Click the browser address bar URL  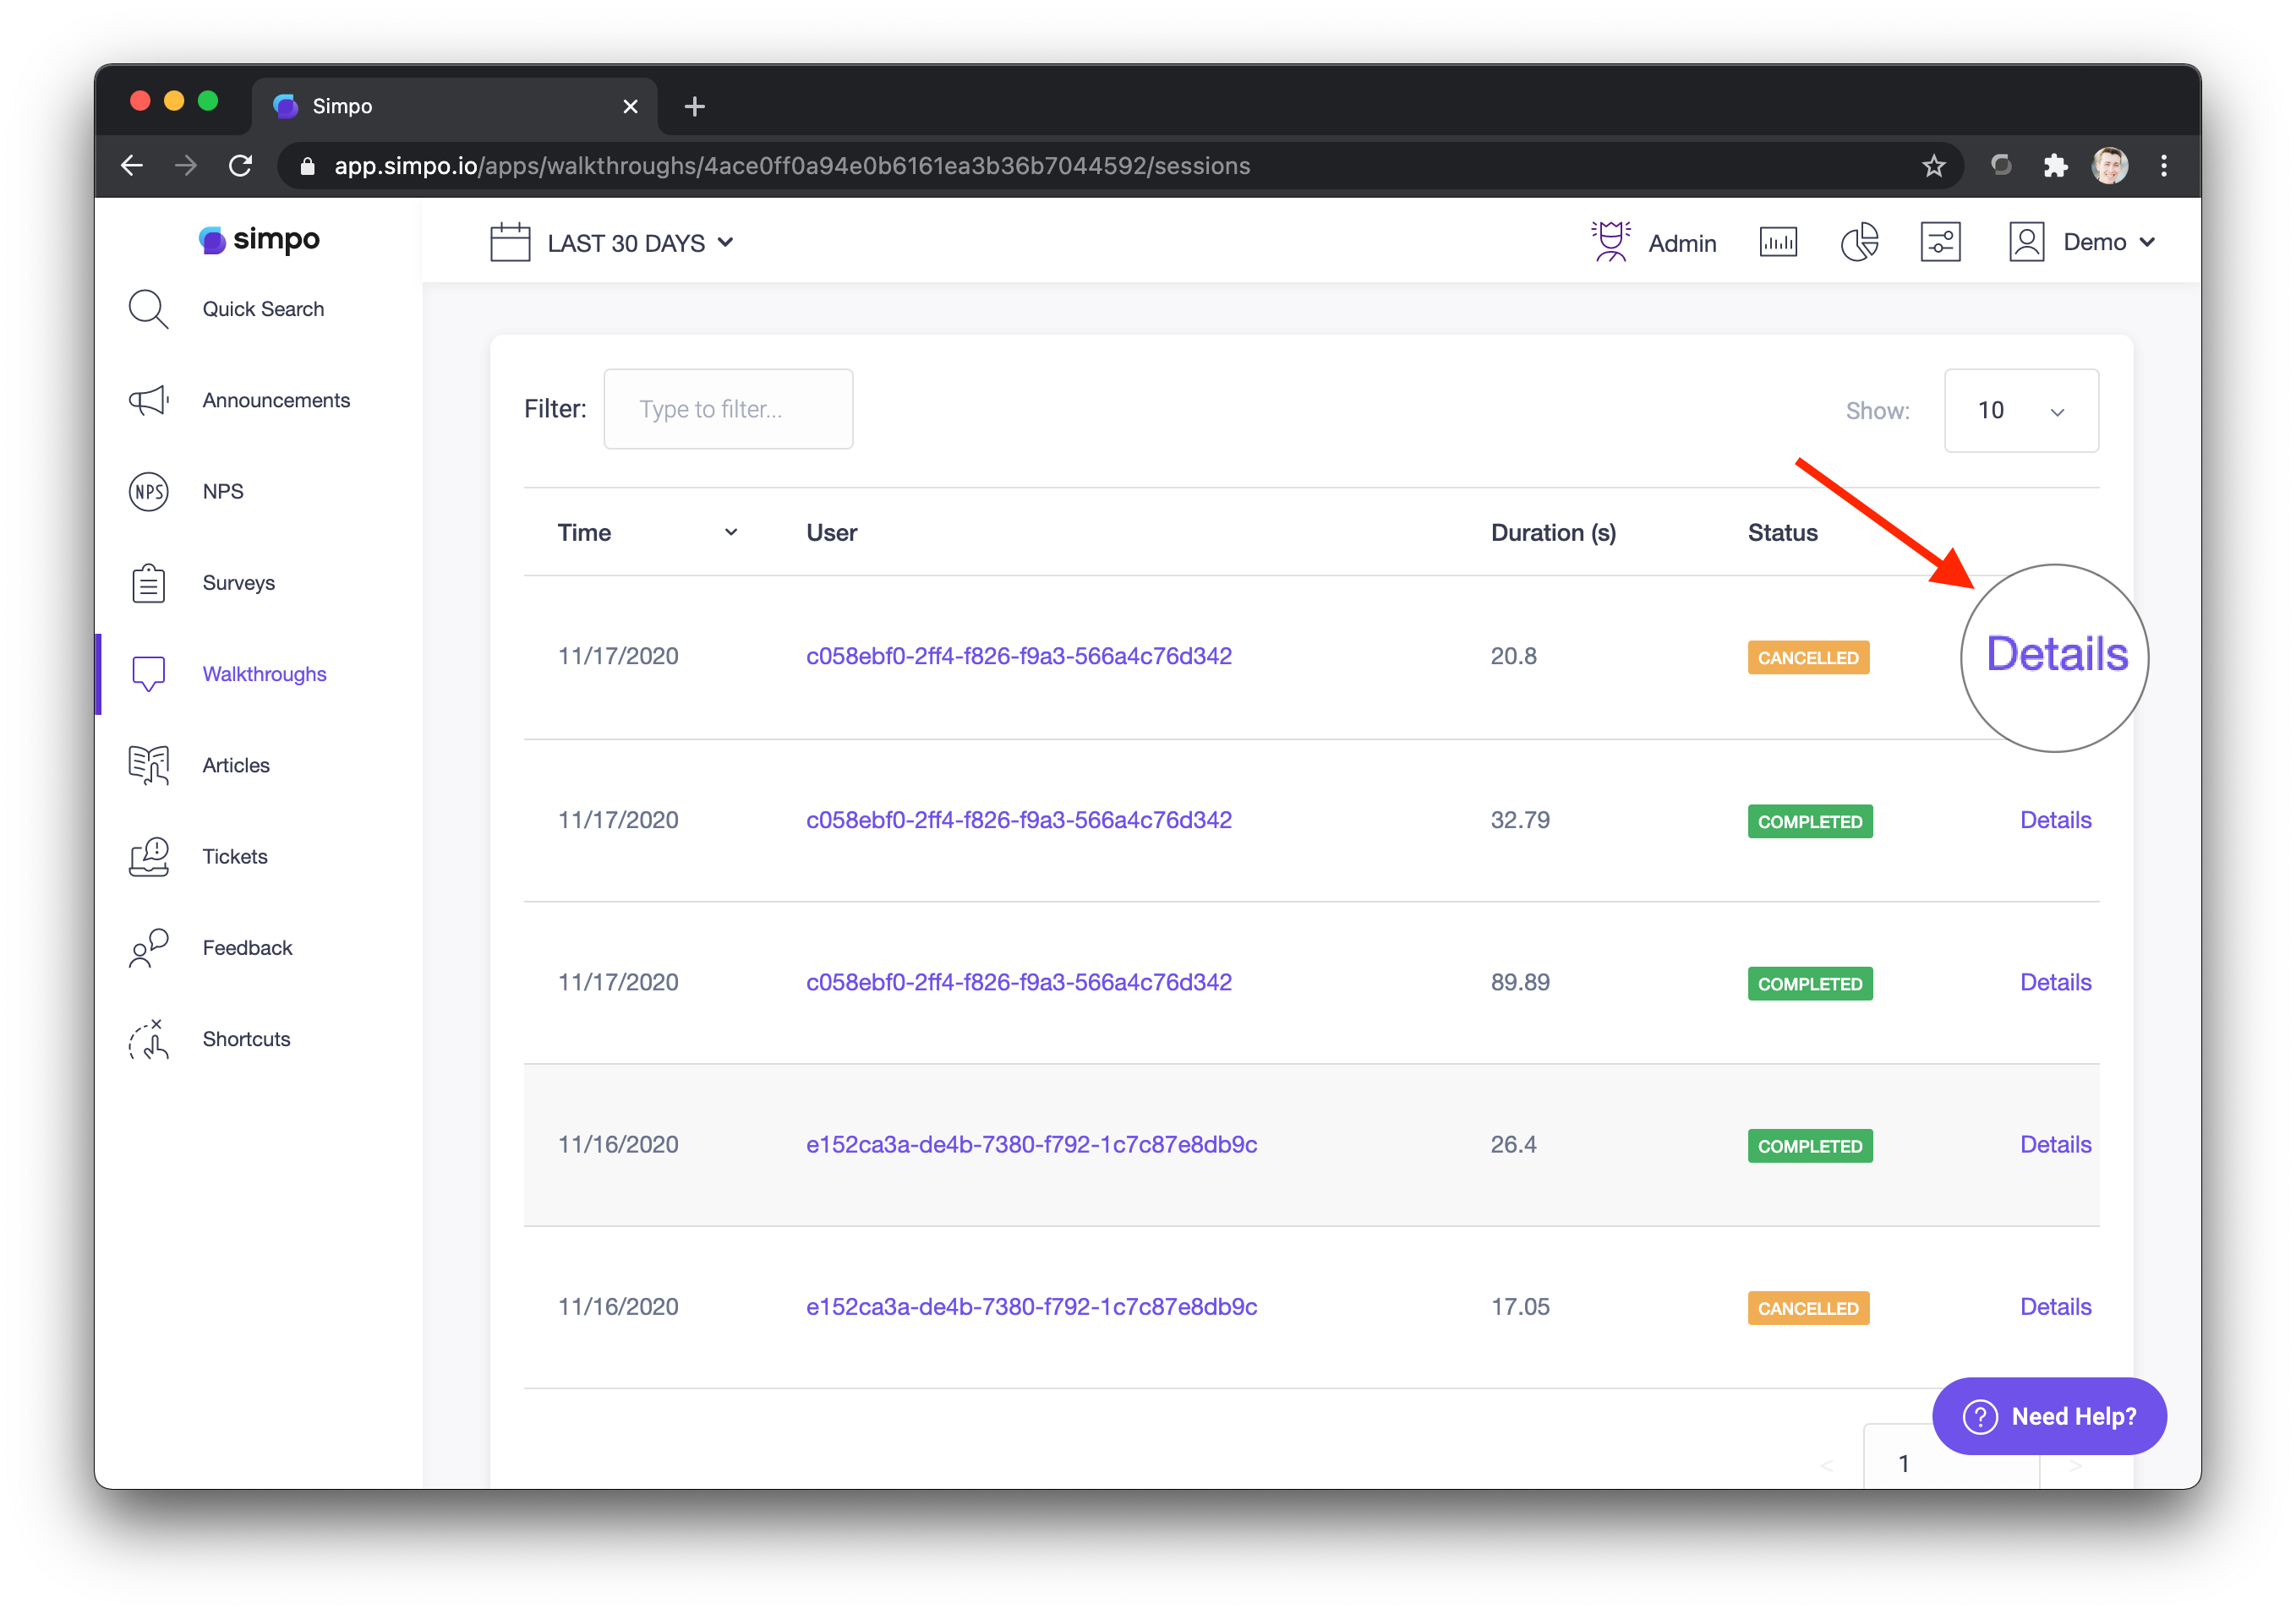click(x=792, y=166)
